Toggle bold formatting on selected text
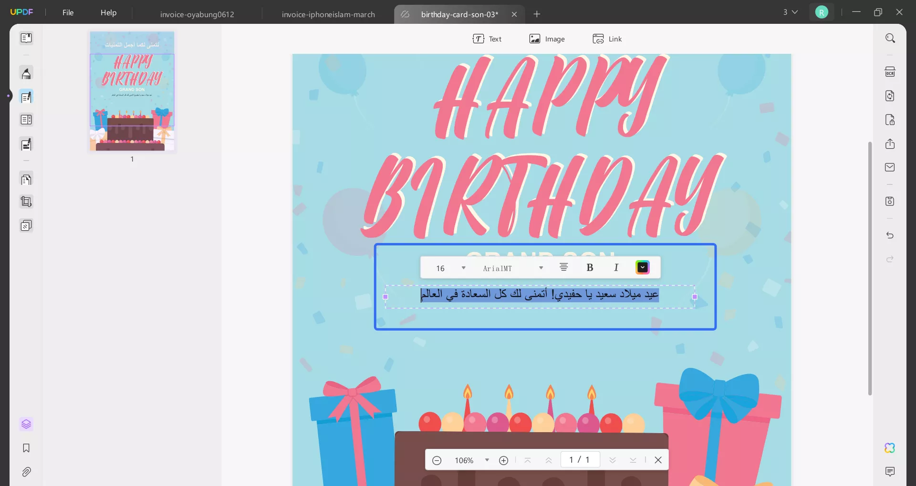The height and width of the screenshot is (486, 916). (x=590, y=267)
